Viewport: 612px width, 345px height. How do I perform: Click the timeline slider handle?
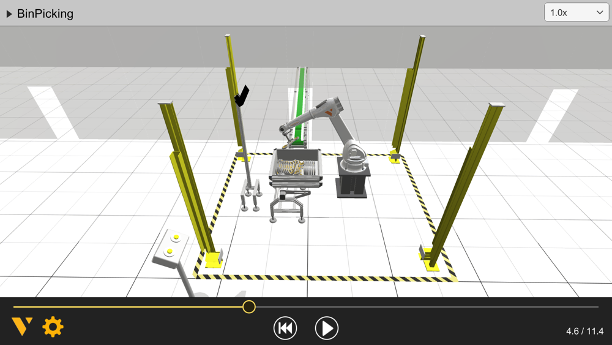coord(249,307)
